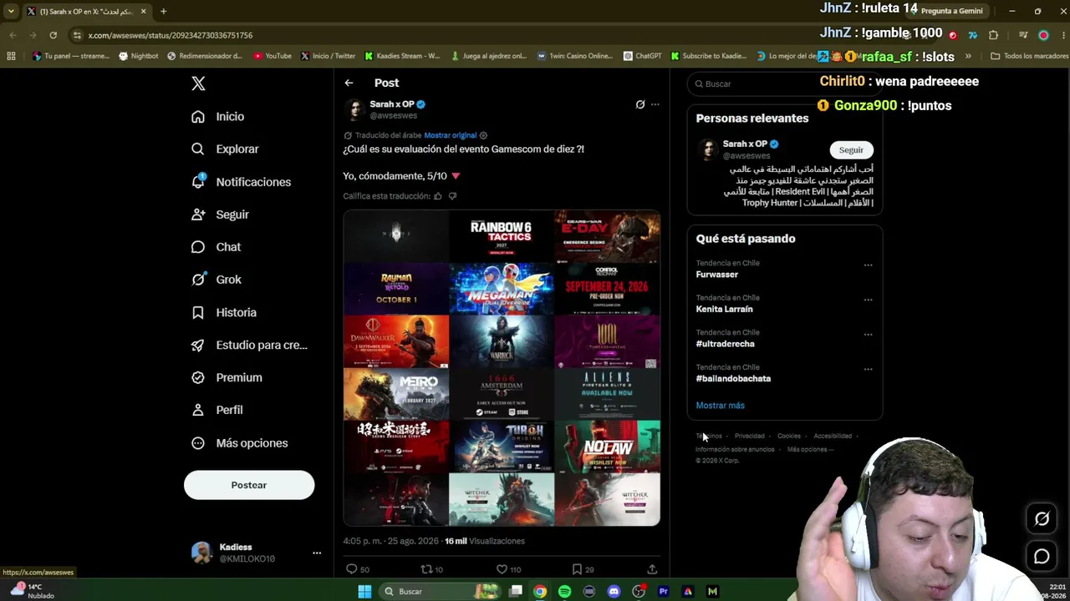Open the YouTube bookmark

click(x=273, y=56)
